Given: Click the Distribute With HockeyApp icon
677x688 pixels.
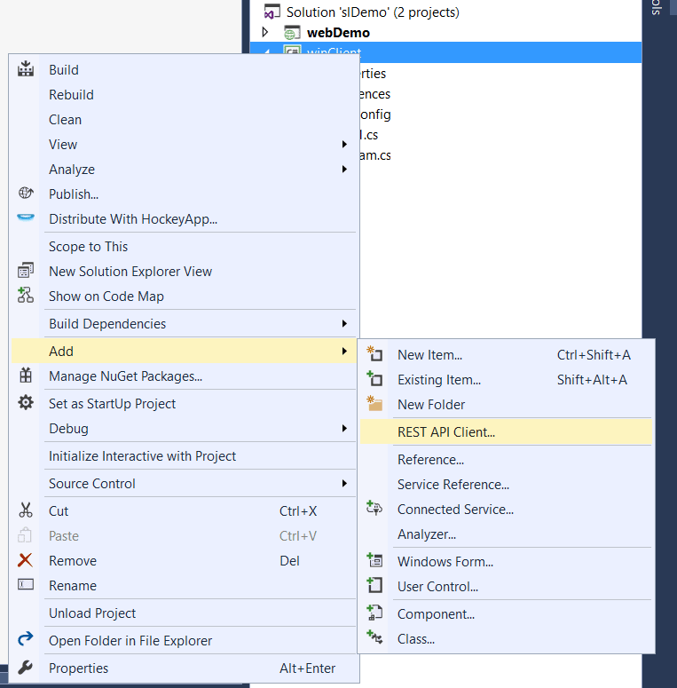Looking at the screenshot, I should 26,218.
